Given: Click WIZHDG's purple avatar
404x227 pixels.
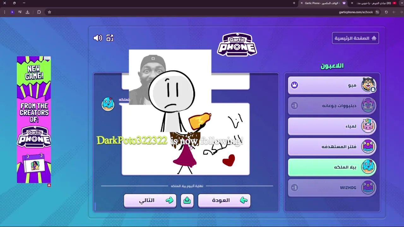Looking at the screenshot, I should [368, 187].
